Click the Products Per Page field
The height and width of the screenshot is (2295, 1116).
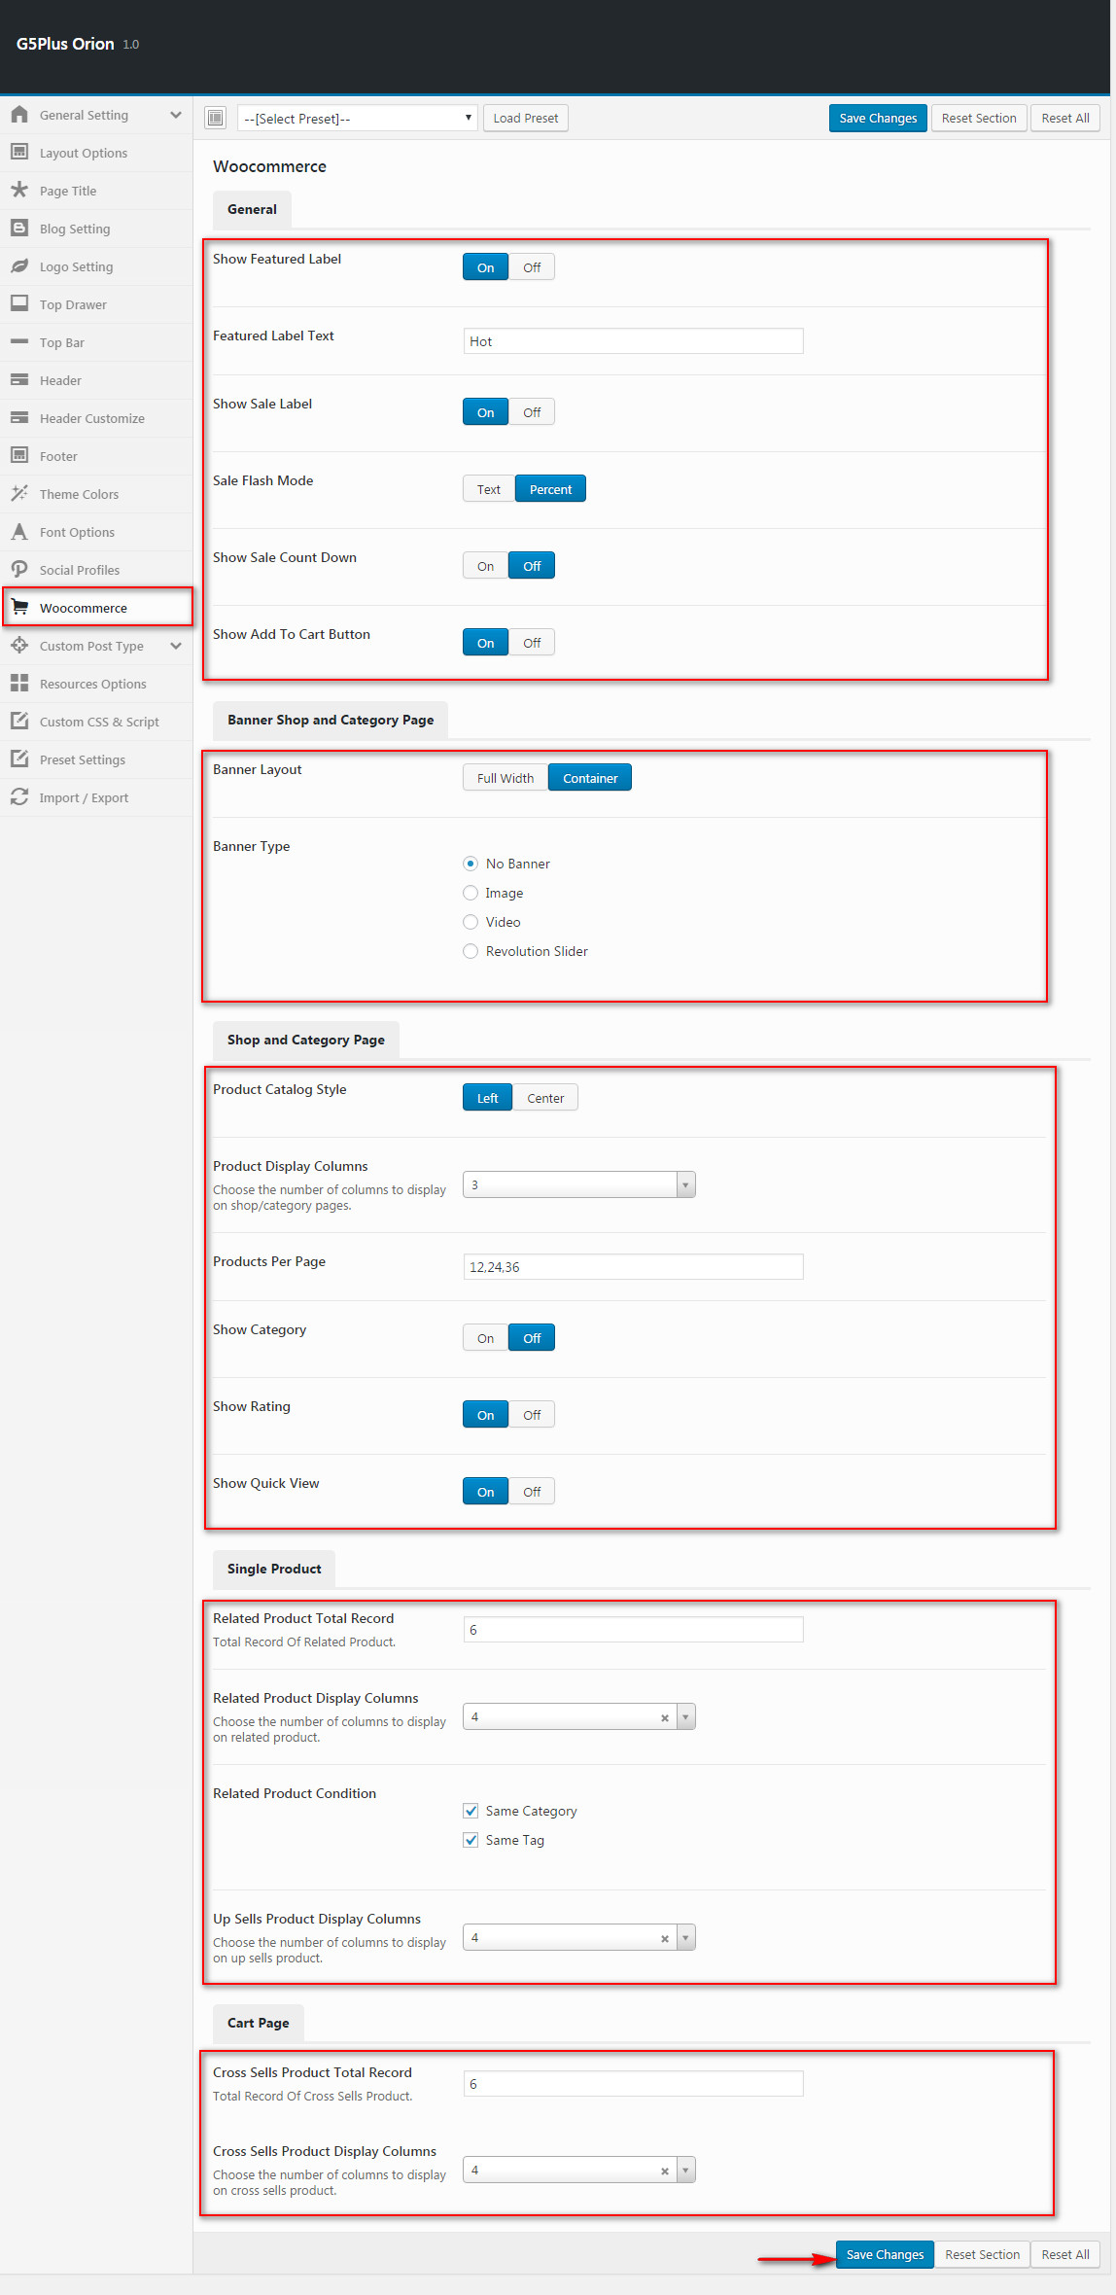click(634, 1267)
